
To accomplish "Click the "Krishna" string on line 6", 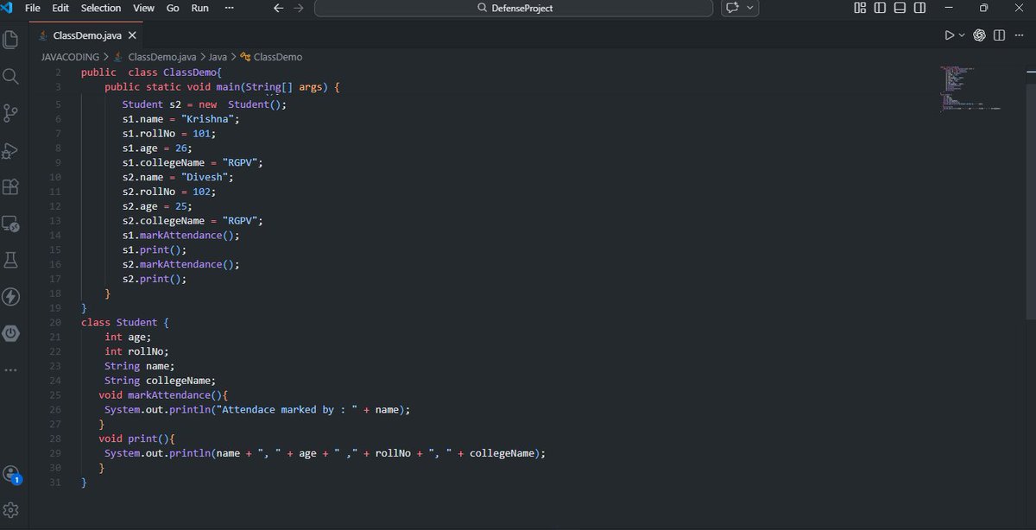I will [x=210, y=118].
